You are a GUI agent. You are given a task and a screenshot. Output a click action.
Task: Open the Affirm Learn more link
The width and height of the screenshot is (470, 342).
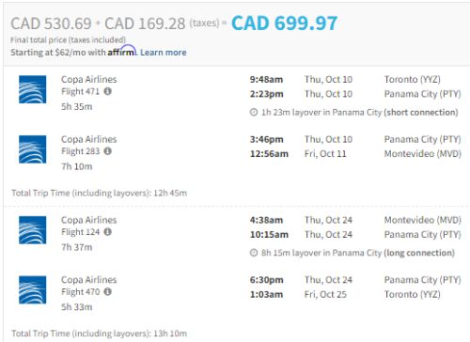[x=164, y=53]
